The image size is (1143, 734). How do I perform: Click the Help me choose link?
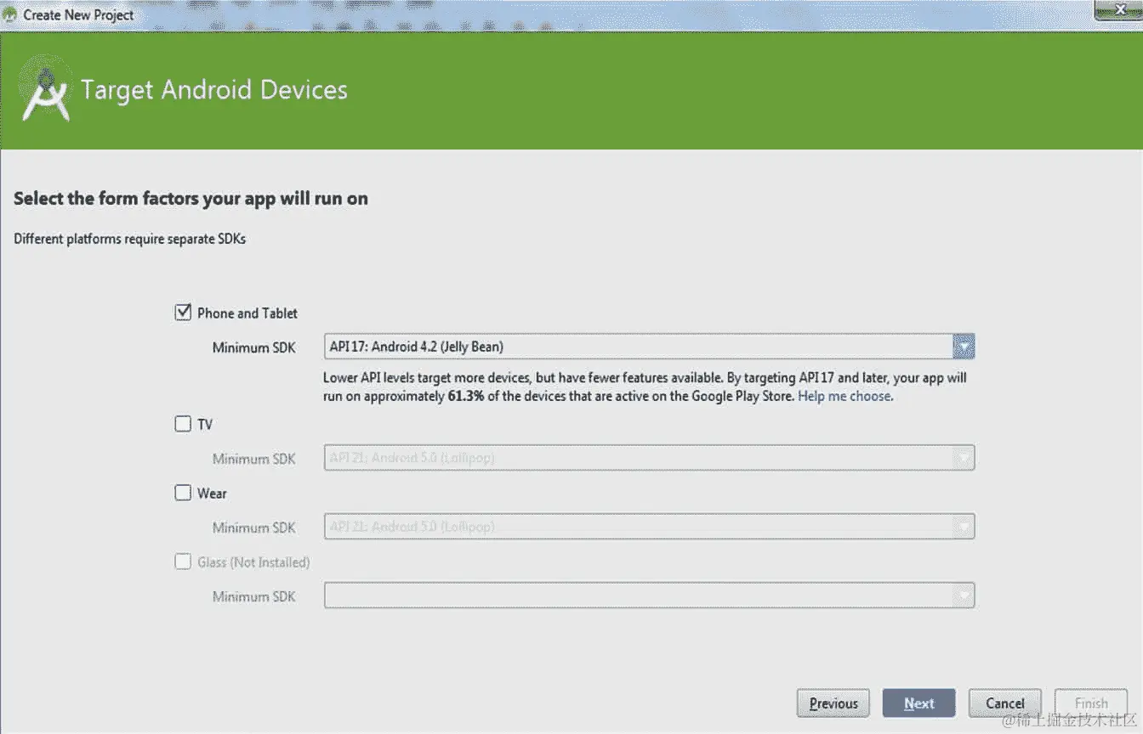click(843, 396)
